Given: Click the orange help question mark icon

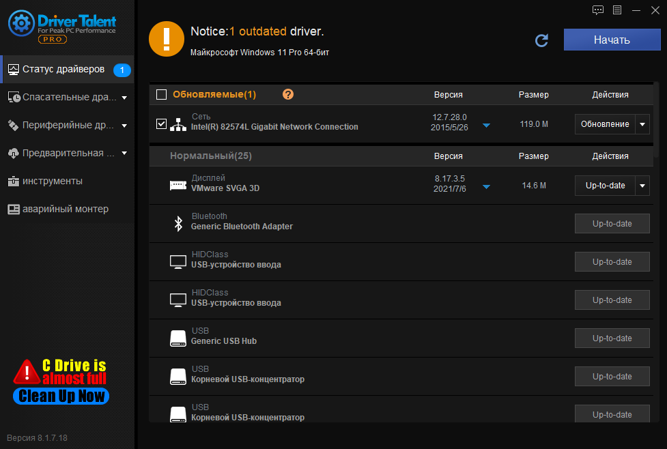Looking at the screenshot, I should [288, 94].
